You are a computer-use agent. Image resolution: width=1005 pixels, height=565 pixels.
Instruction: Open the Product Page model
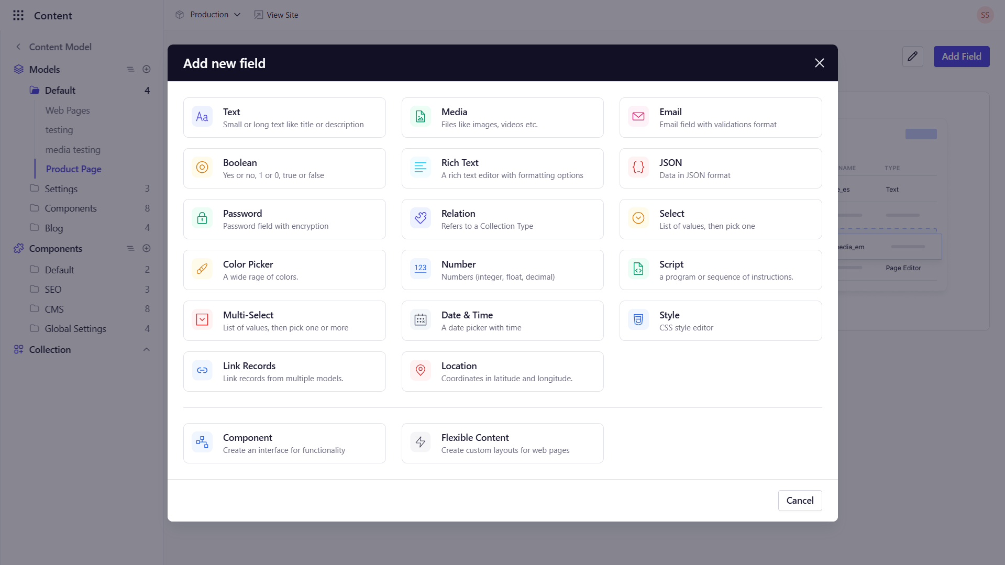[73, 169]
